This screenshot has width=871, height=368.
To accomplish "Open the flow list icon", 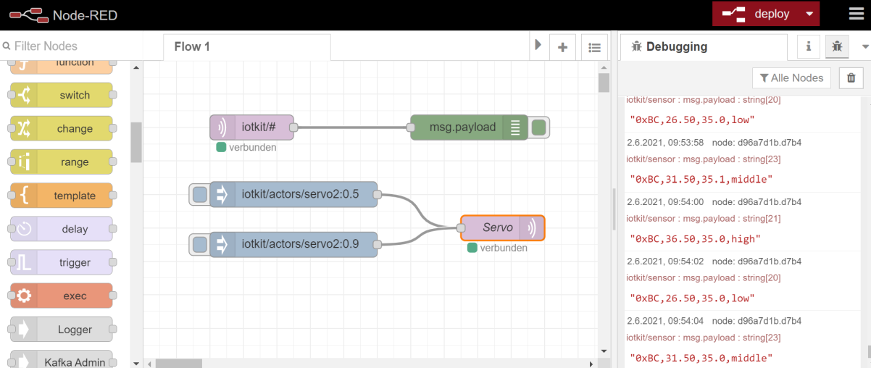I will (x=594, y=47).
